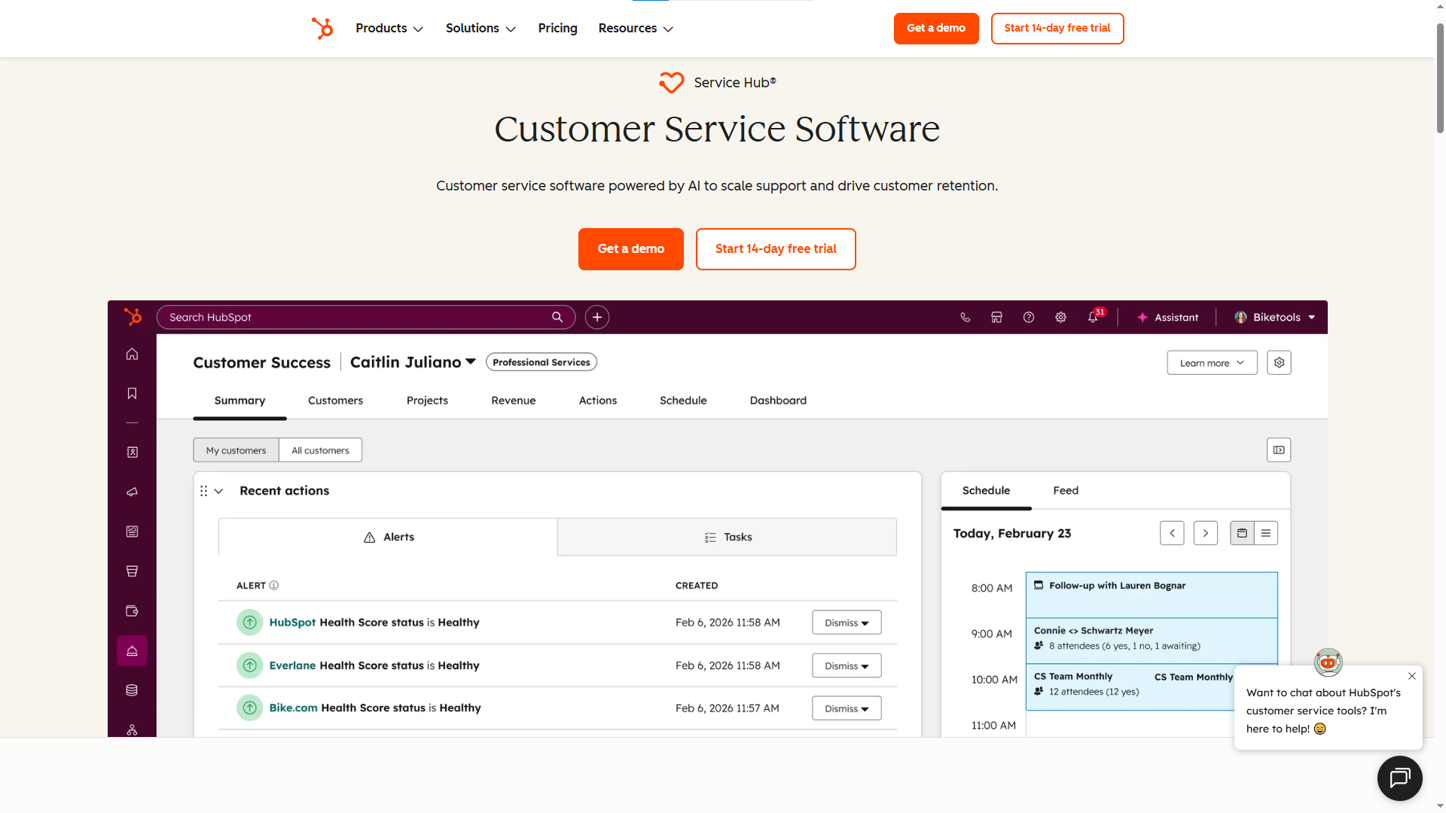This screenshot has height=813, width=1446.
Task: Switch the schedule to calendar view
Action: 1242,533
